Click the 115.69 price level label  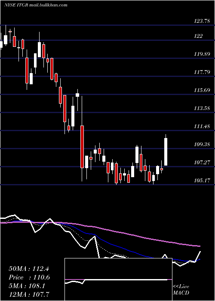[x=202, y=90]
